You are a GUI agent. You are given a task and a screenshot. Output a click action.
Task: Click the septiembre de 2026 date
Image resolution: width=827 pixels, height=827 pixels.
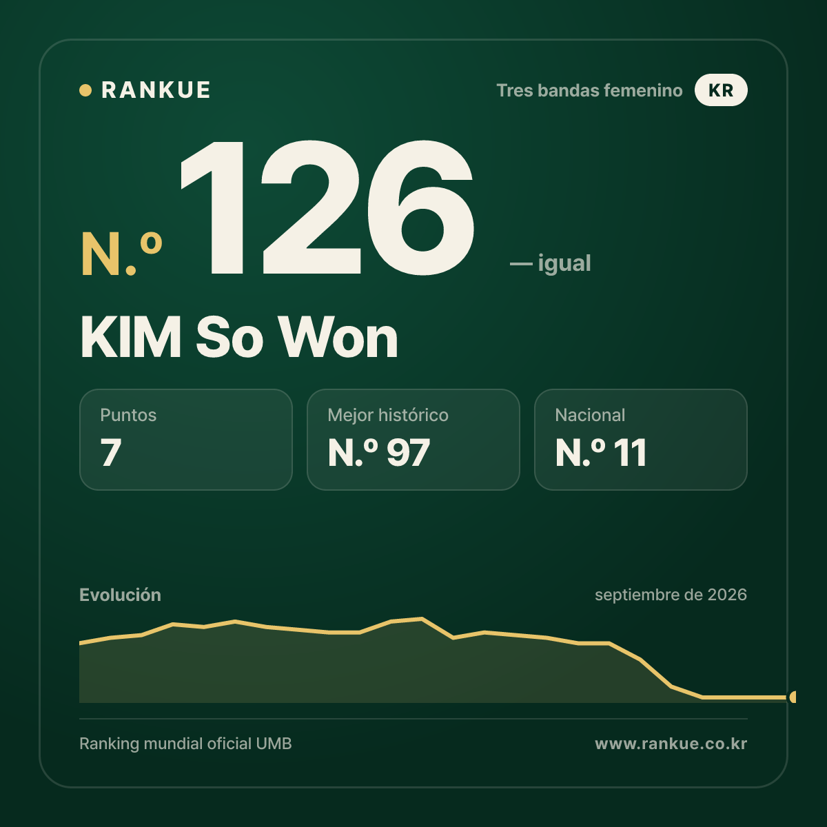tap(671, 595)
